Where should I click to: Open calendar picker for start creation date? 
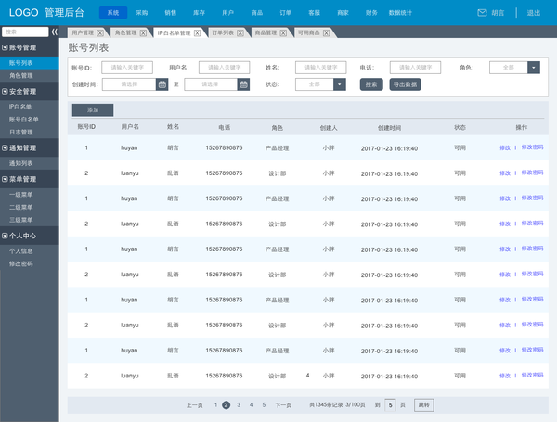(162, 84)
